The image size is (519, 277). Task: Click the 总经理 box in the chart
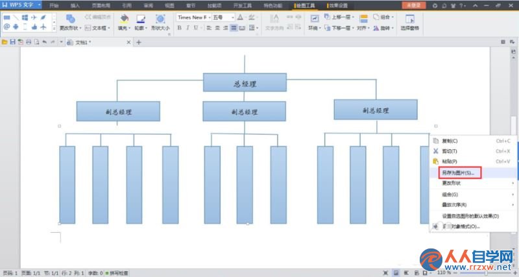click(x=245, y=82)
